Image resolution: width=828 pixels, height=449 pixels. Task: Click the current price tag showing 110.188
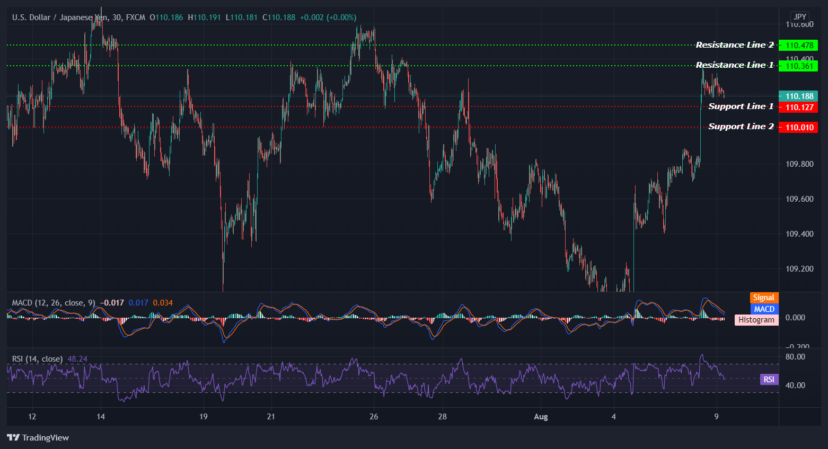coord(799,96)
